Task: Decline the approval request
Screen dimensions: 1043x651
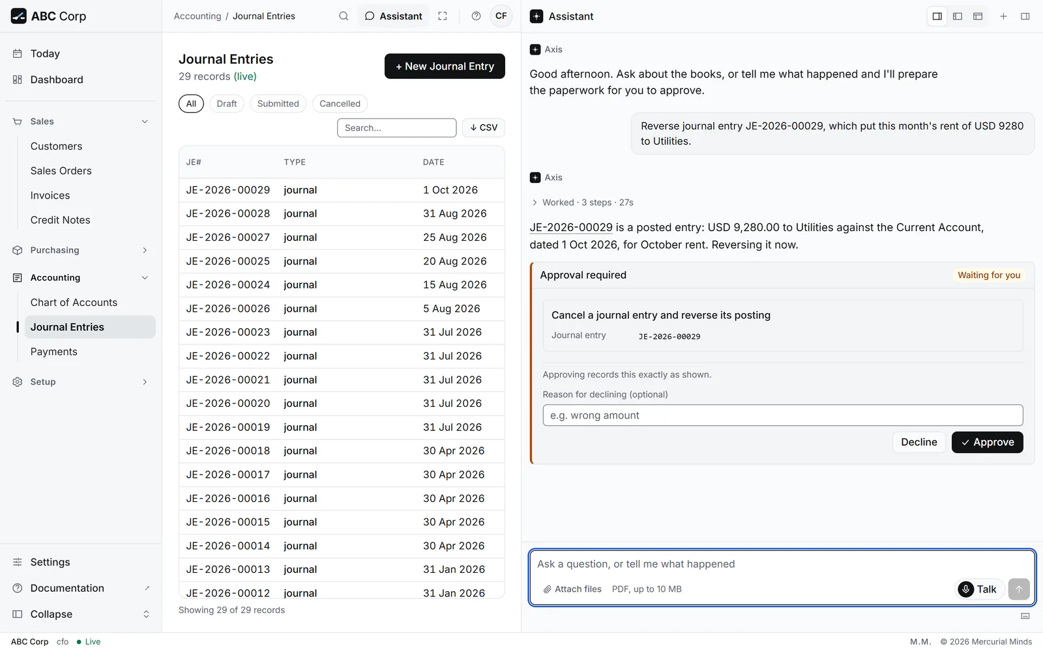Action: point(919,442)
